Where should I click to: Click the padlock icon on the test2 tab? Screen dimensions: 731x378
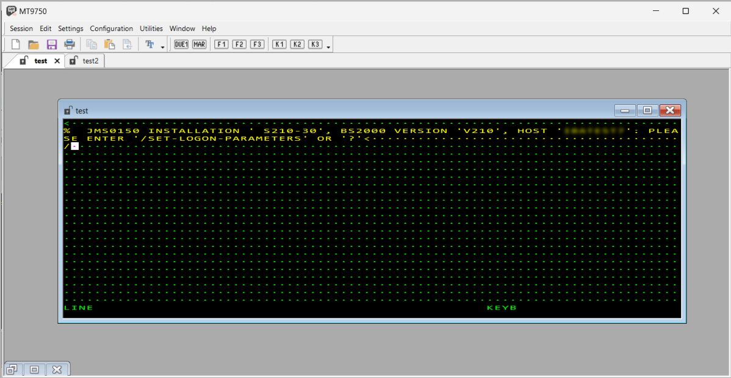click(73, 60)
